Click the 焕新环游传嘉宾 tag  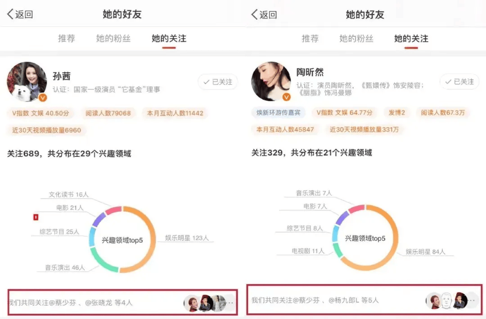pos(279,112)
